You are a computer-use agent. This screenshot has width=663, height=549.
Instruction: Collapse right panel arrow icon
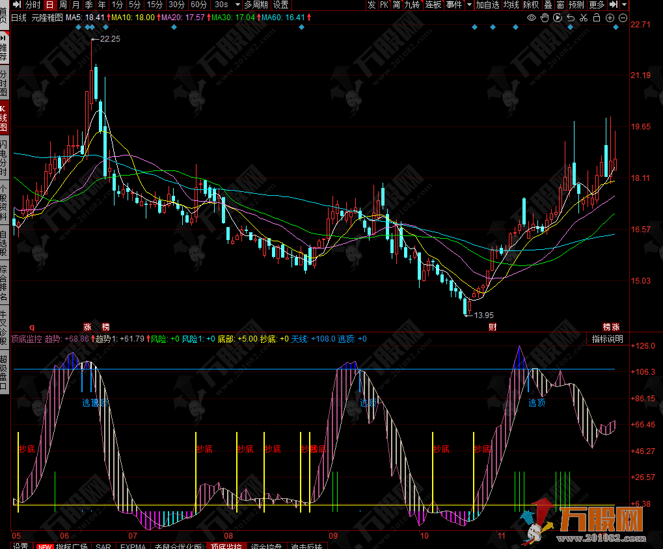614,5
